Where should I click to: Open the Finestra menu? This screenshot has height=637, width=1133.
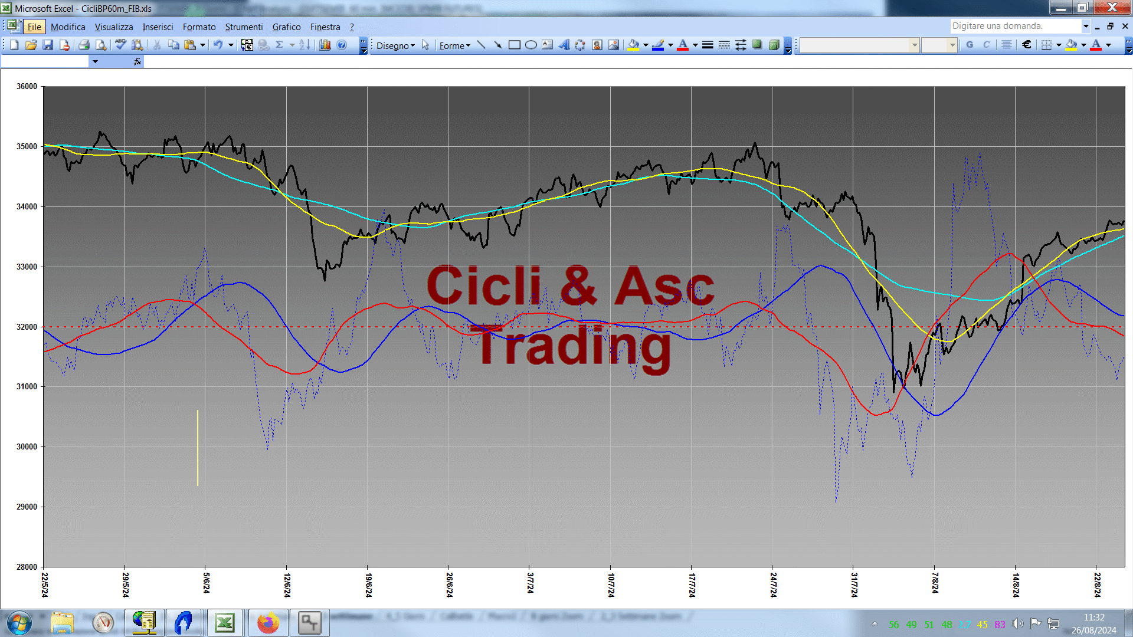click(325, 27)
